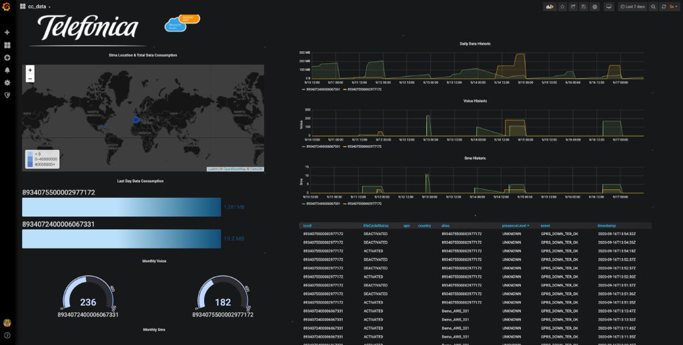Image resolution: width=683 pixels, height=345 pixels.
Task: Click the Add panel toolbar icon
Action: [x=550, y=7]
